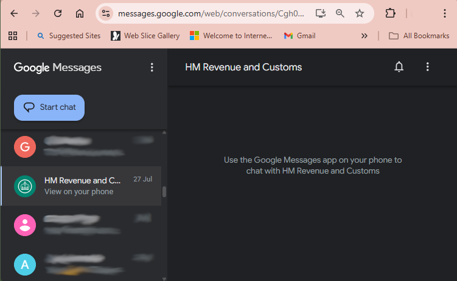The width and height of the screenshot is (457, 281).
Task: Bookmark this page with the star
Action: coord(360,13)
